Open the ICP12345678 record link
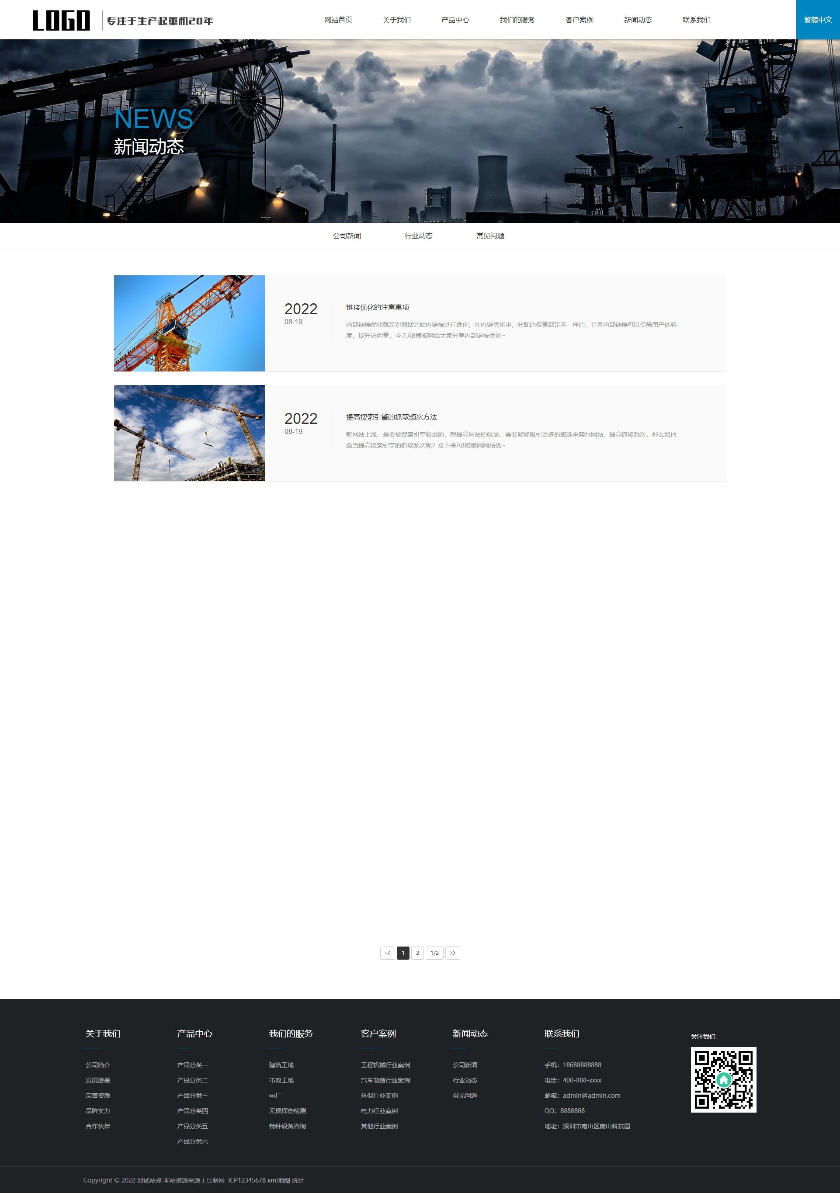Viewport: 840px width, 1193px height. [x=247, y=1180]
